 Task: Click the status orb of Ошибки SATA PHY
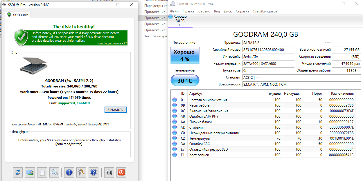coord(175,116)
